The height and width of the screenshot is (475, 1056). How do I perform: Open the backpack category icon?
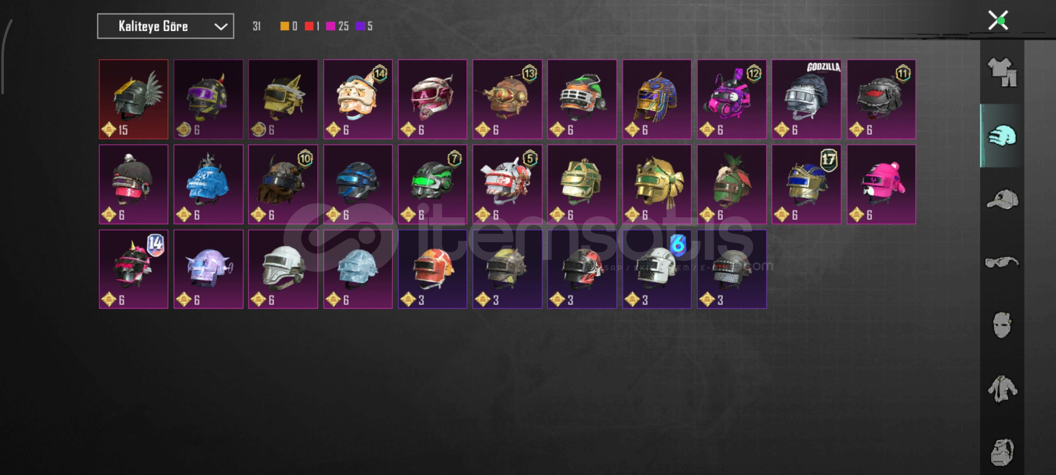[1002, 452]
